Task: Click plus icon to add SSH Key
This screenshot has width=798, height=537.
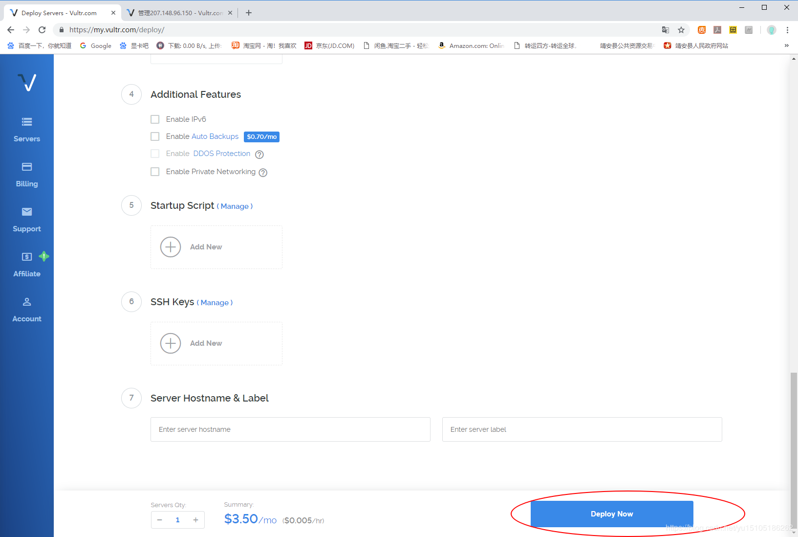Action: coord(171,343)
